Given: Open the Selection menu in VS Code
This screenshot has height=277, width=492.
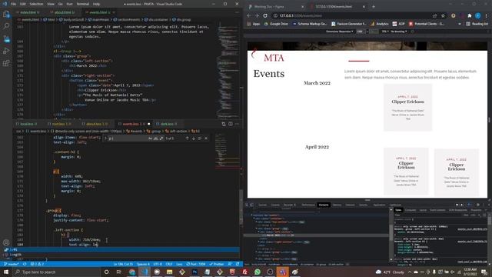Looking at the screenshot, I should pyautogui.click(x=36, y=4).
